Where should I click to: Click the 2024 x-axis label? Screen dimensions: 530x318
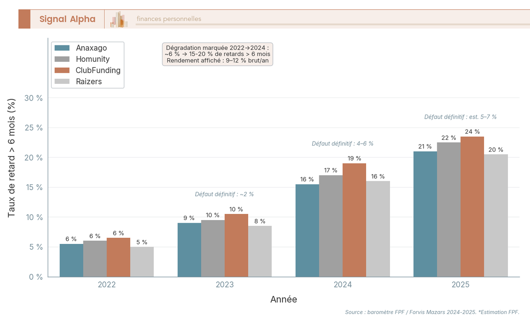[x=343, y=285]
